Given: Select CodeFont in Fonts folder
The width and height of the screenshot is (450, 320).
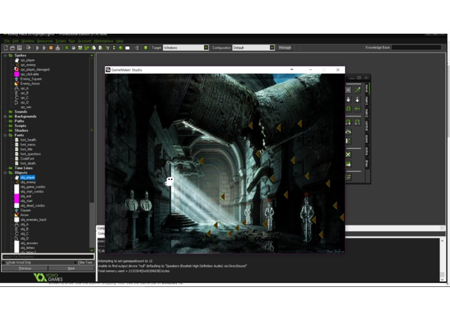Looking at the screenshot, I should point(27,159).
